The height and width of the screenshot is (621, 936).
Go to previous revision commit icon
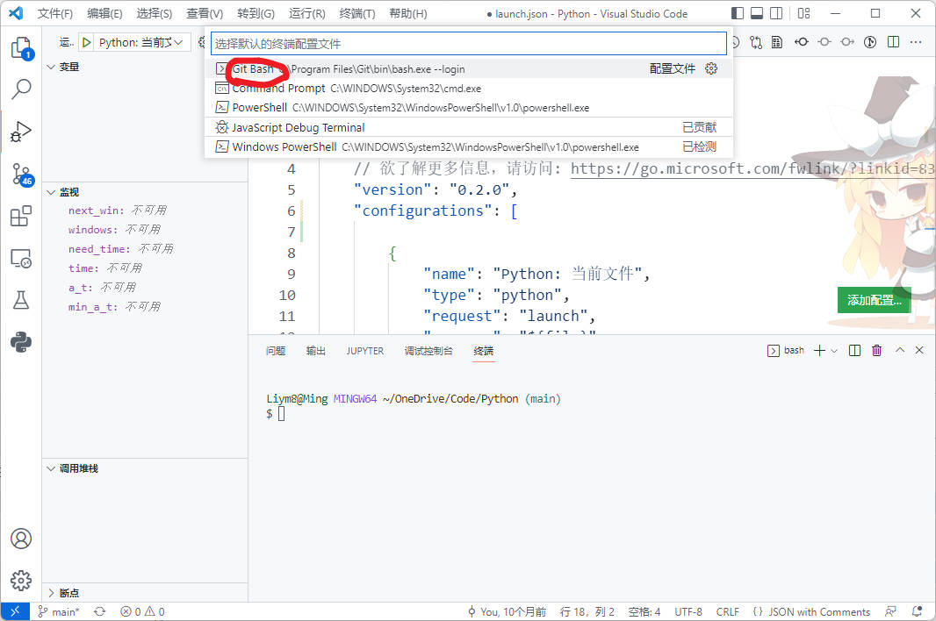pyautogui.click(x=802, y=42)
